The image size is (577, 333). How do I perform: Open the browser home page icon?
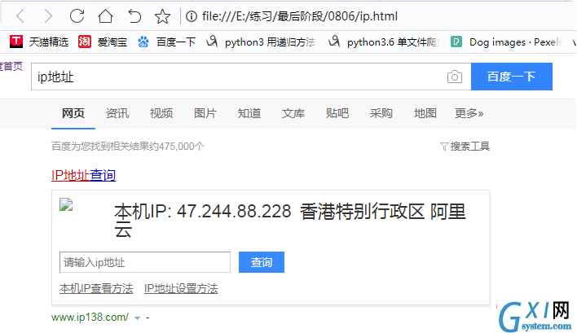pos(105,15)
